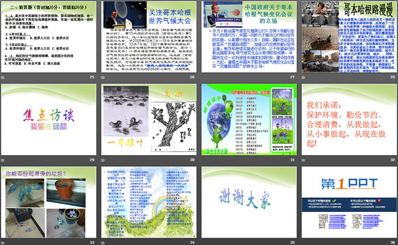Choose slide 34 rainbow poem thumbnail

(x=149, y=202)
